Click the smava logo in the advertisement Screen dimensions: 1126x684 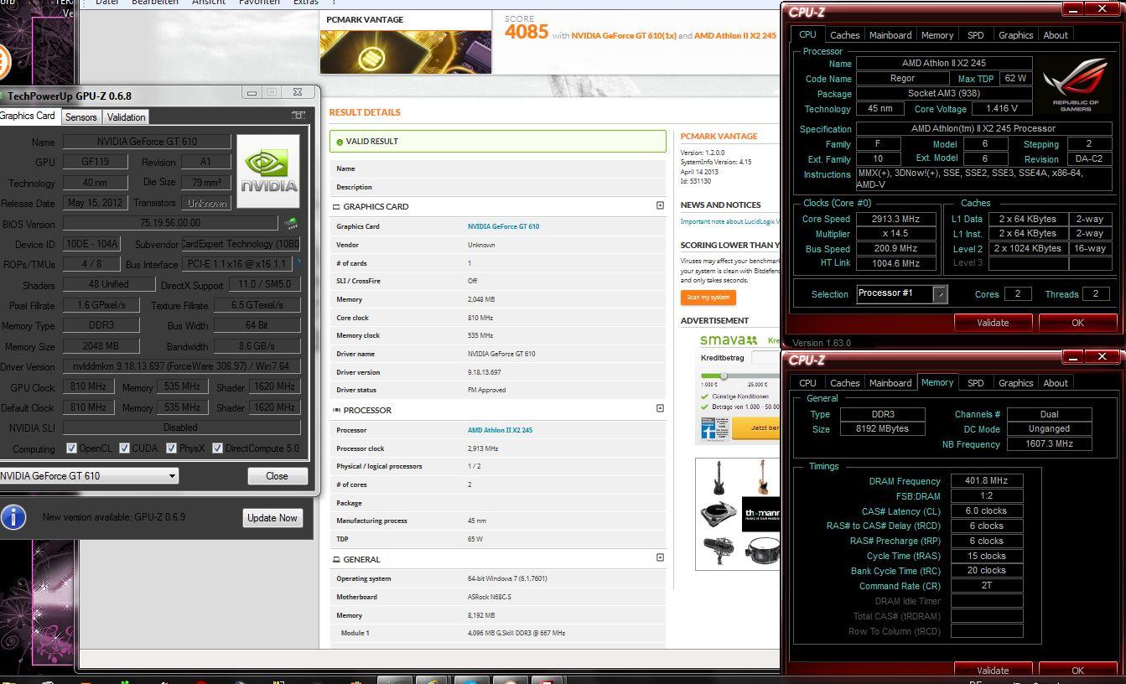pyautogui.click(x=729, y=339)
